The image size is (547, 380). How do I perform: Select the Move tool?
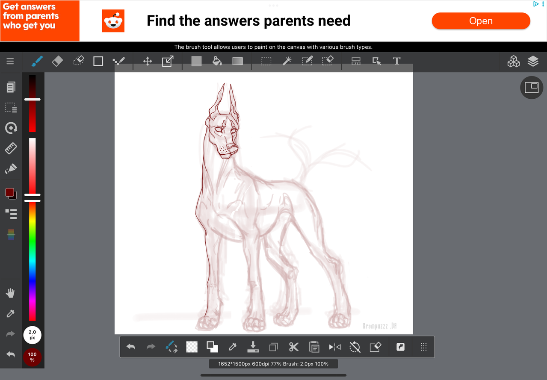click(x=148, y=61)
